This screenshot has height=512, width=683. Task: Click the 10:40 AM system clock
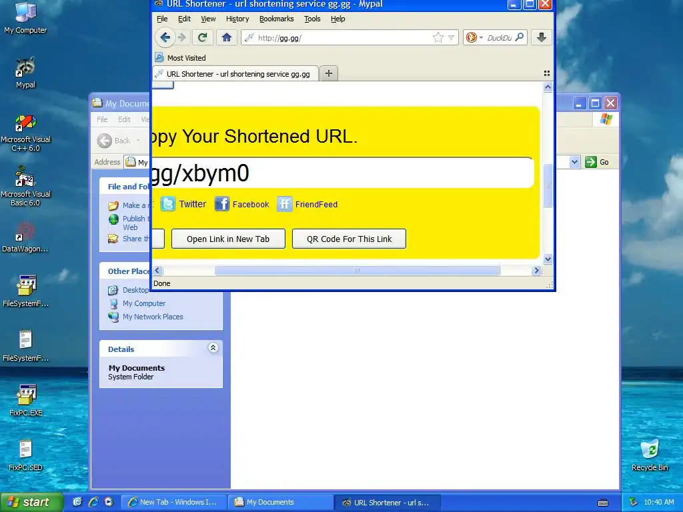(x=658, y=503)
